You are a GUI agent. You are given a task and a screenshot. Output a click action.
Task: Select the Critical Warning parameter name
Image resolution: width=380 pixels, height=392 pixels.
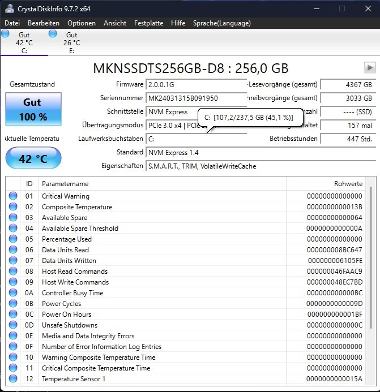(x=66, y=196)
